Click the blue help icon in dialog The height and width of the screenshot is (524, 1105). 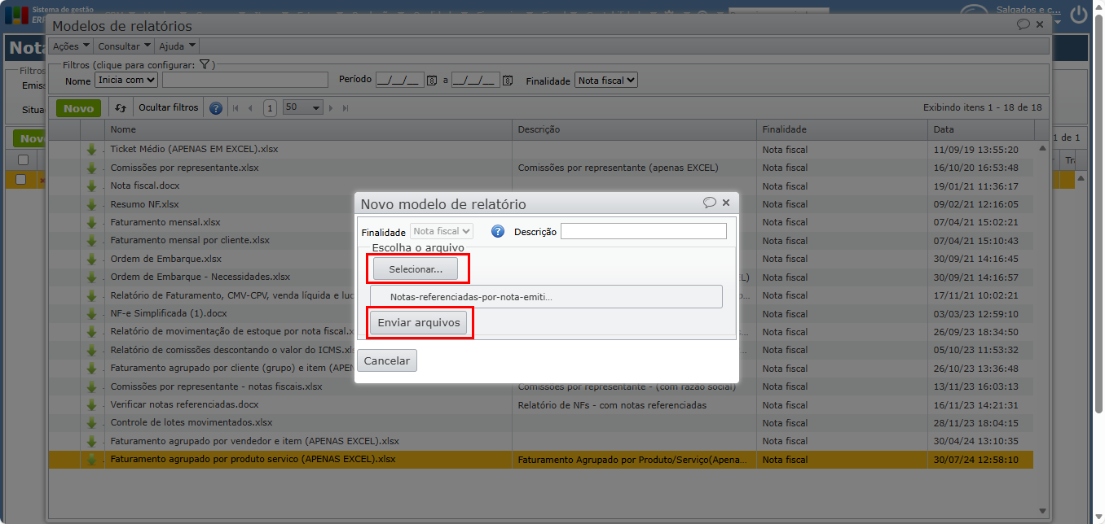tap(498, 232)
